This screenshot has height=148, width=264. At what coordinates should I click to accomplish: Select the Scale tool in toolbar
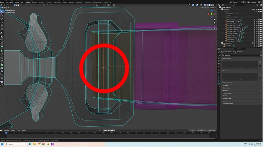point(2,26)
